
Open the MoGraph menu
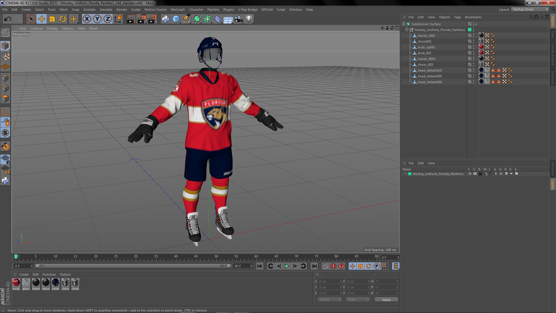(178, 10)
